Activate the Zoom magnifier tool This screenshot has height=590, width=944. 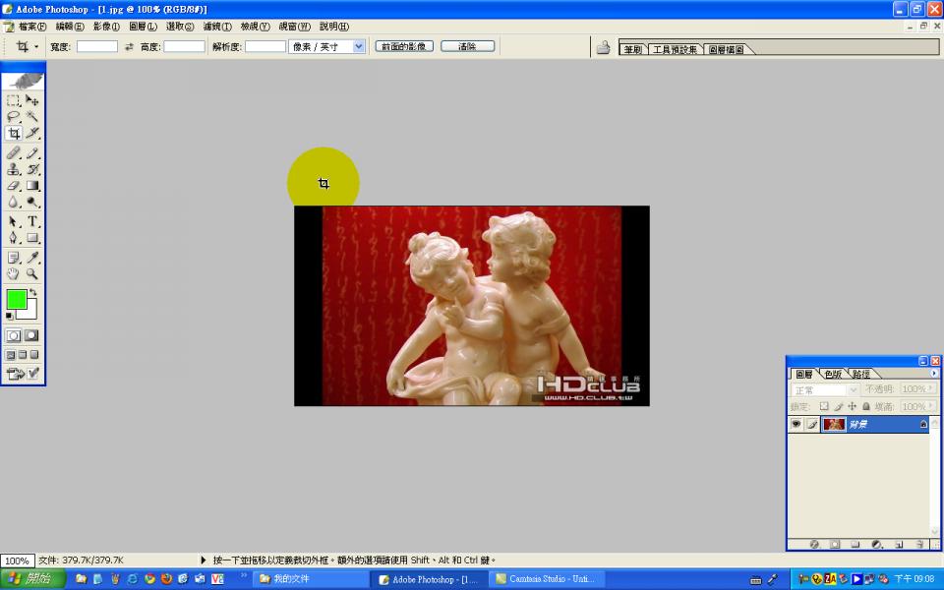pyautogui.click(x=32, y=274)
